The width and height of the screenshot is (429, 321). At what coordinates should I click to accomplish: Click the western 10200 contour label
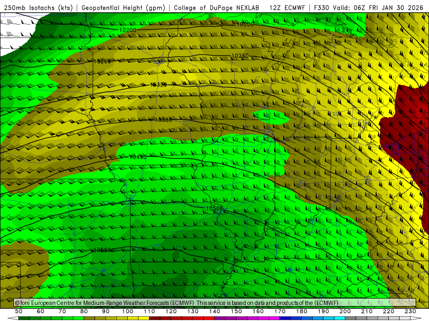(128, 30)
